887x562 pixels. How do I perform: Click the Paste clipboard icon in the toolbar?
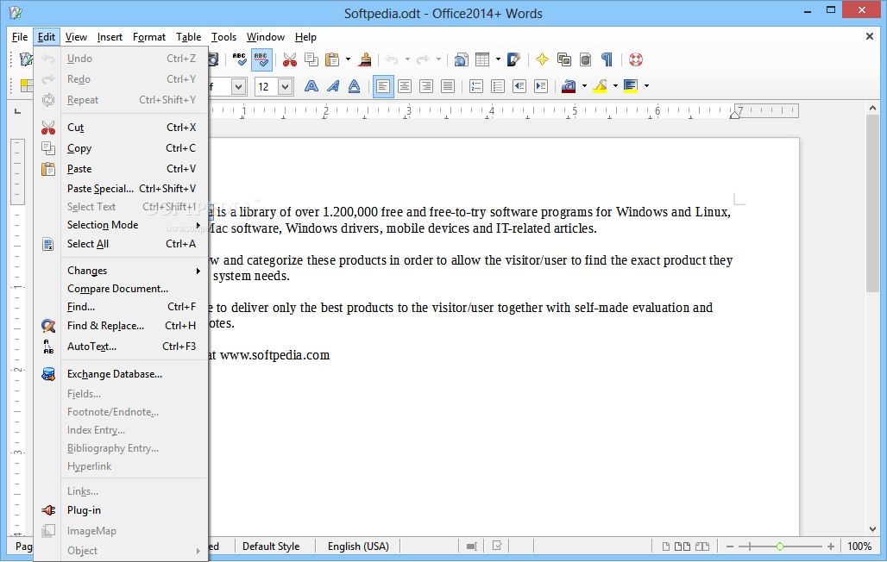(x=333, y=59)
